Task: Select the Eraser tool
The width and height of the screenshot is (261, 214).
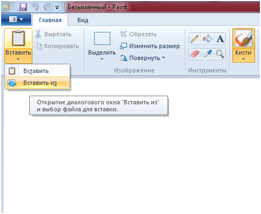Action: click(195, 54)
